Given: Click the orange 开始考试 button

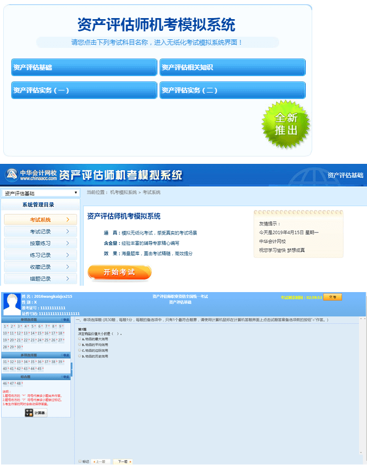Looking at the screenshot, I should pos(120,272).
